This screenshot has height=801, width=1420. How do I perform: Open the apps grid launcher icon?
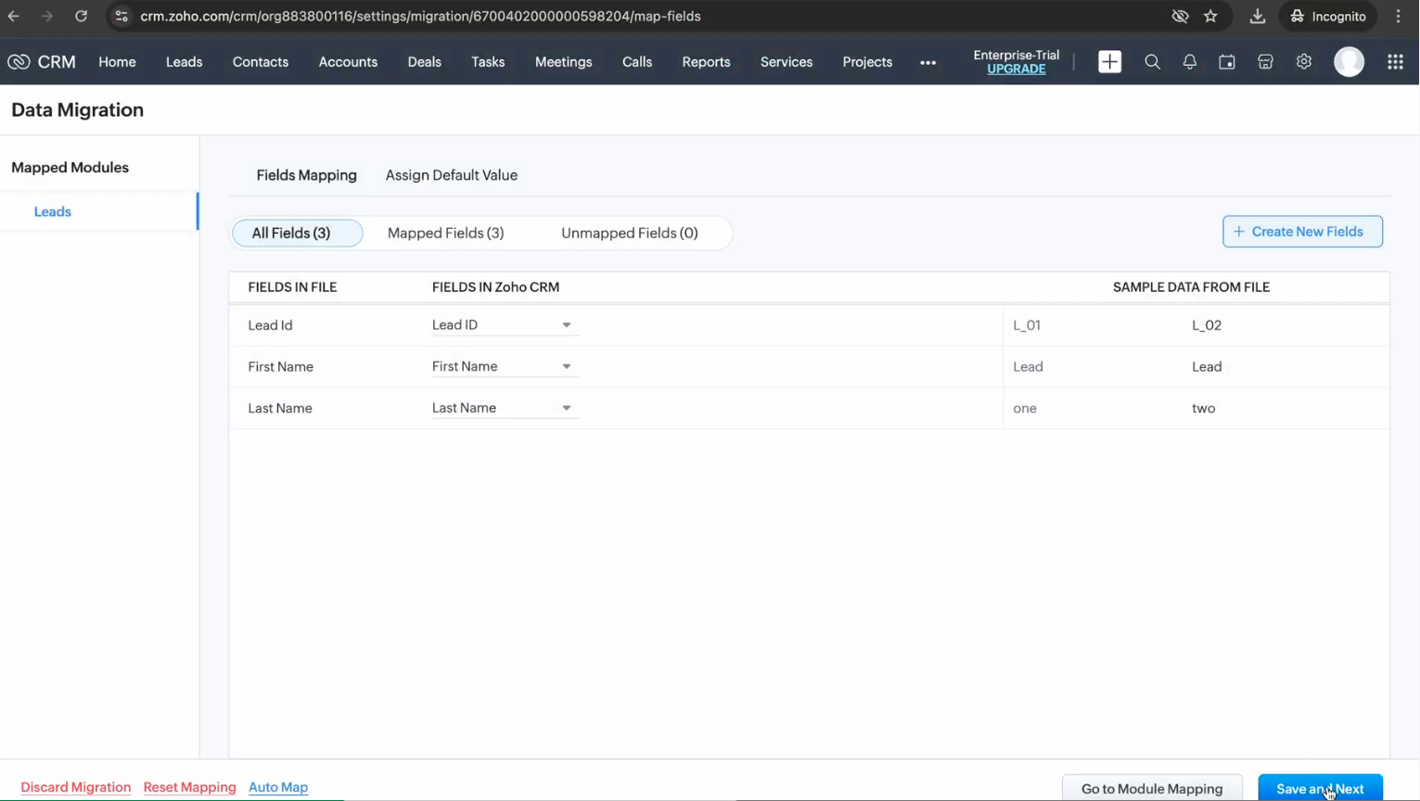point(1395,62)
